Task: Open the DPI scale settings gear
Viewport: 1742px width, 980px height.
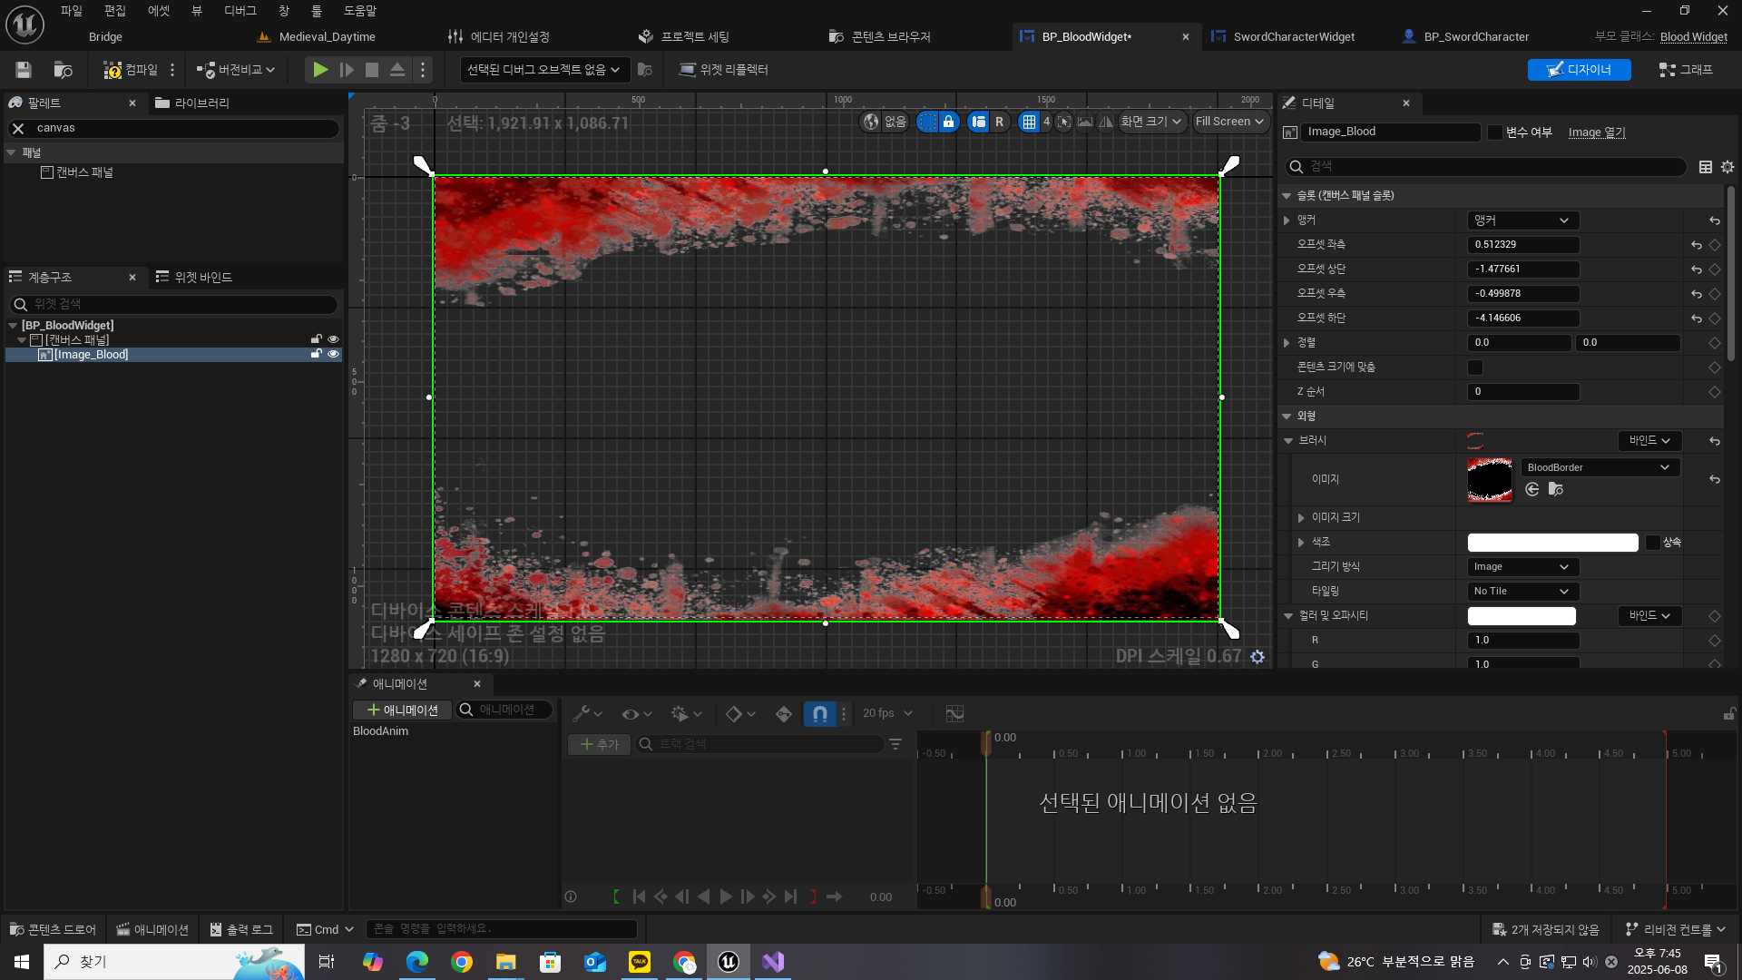Action: coord(1258,657)
